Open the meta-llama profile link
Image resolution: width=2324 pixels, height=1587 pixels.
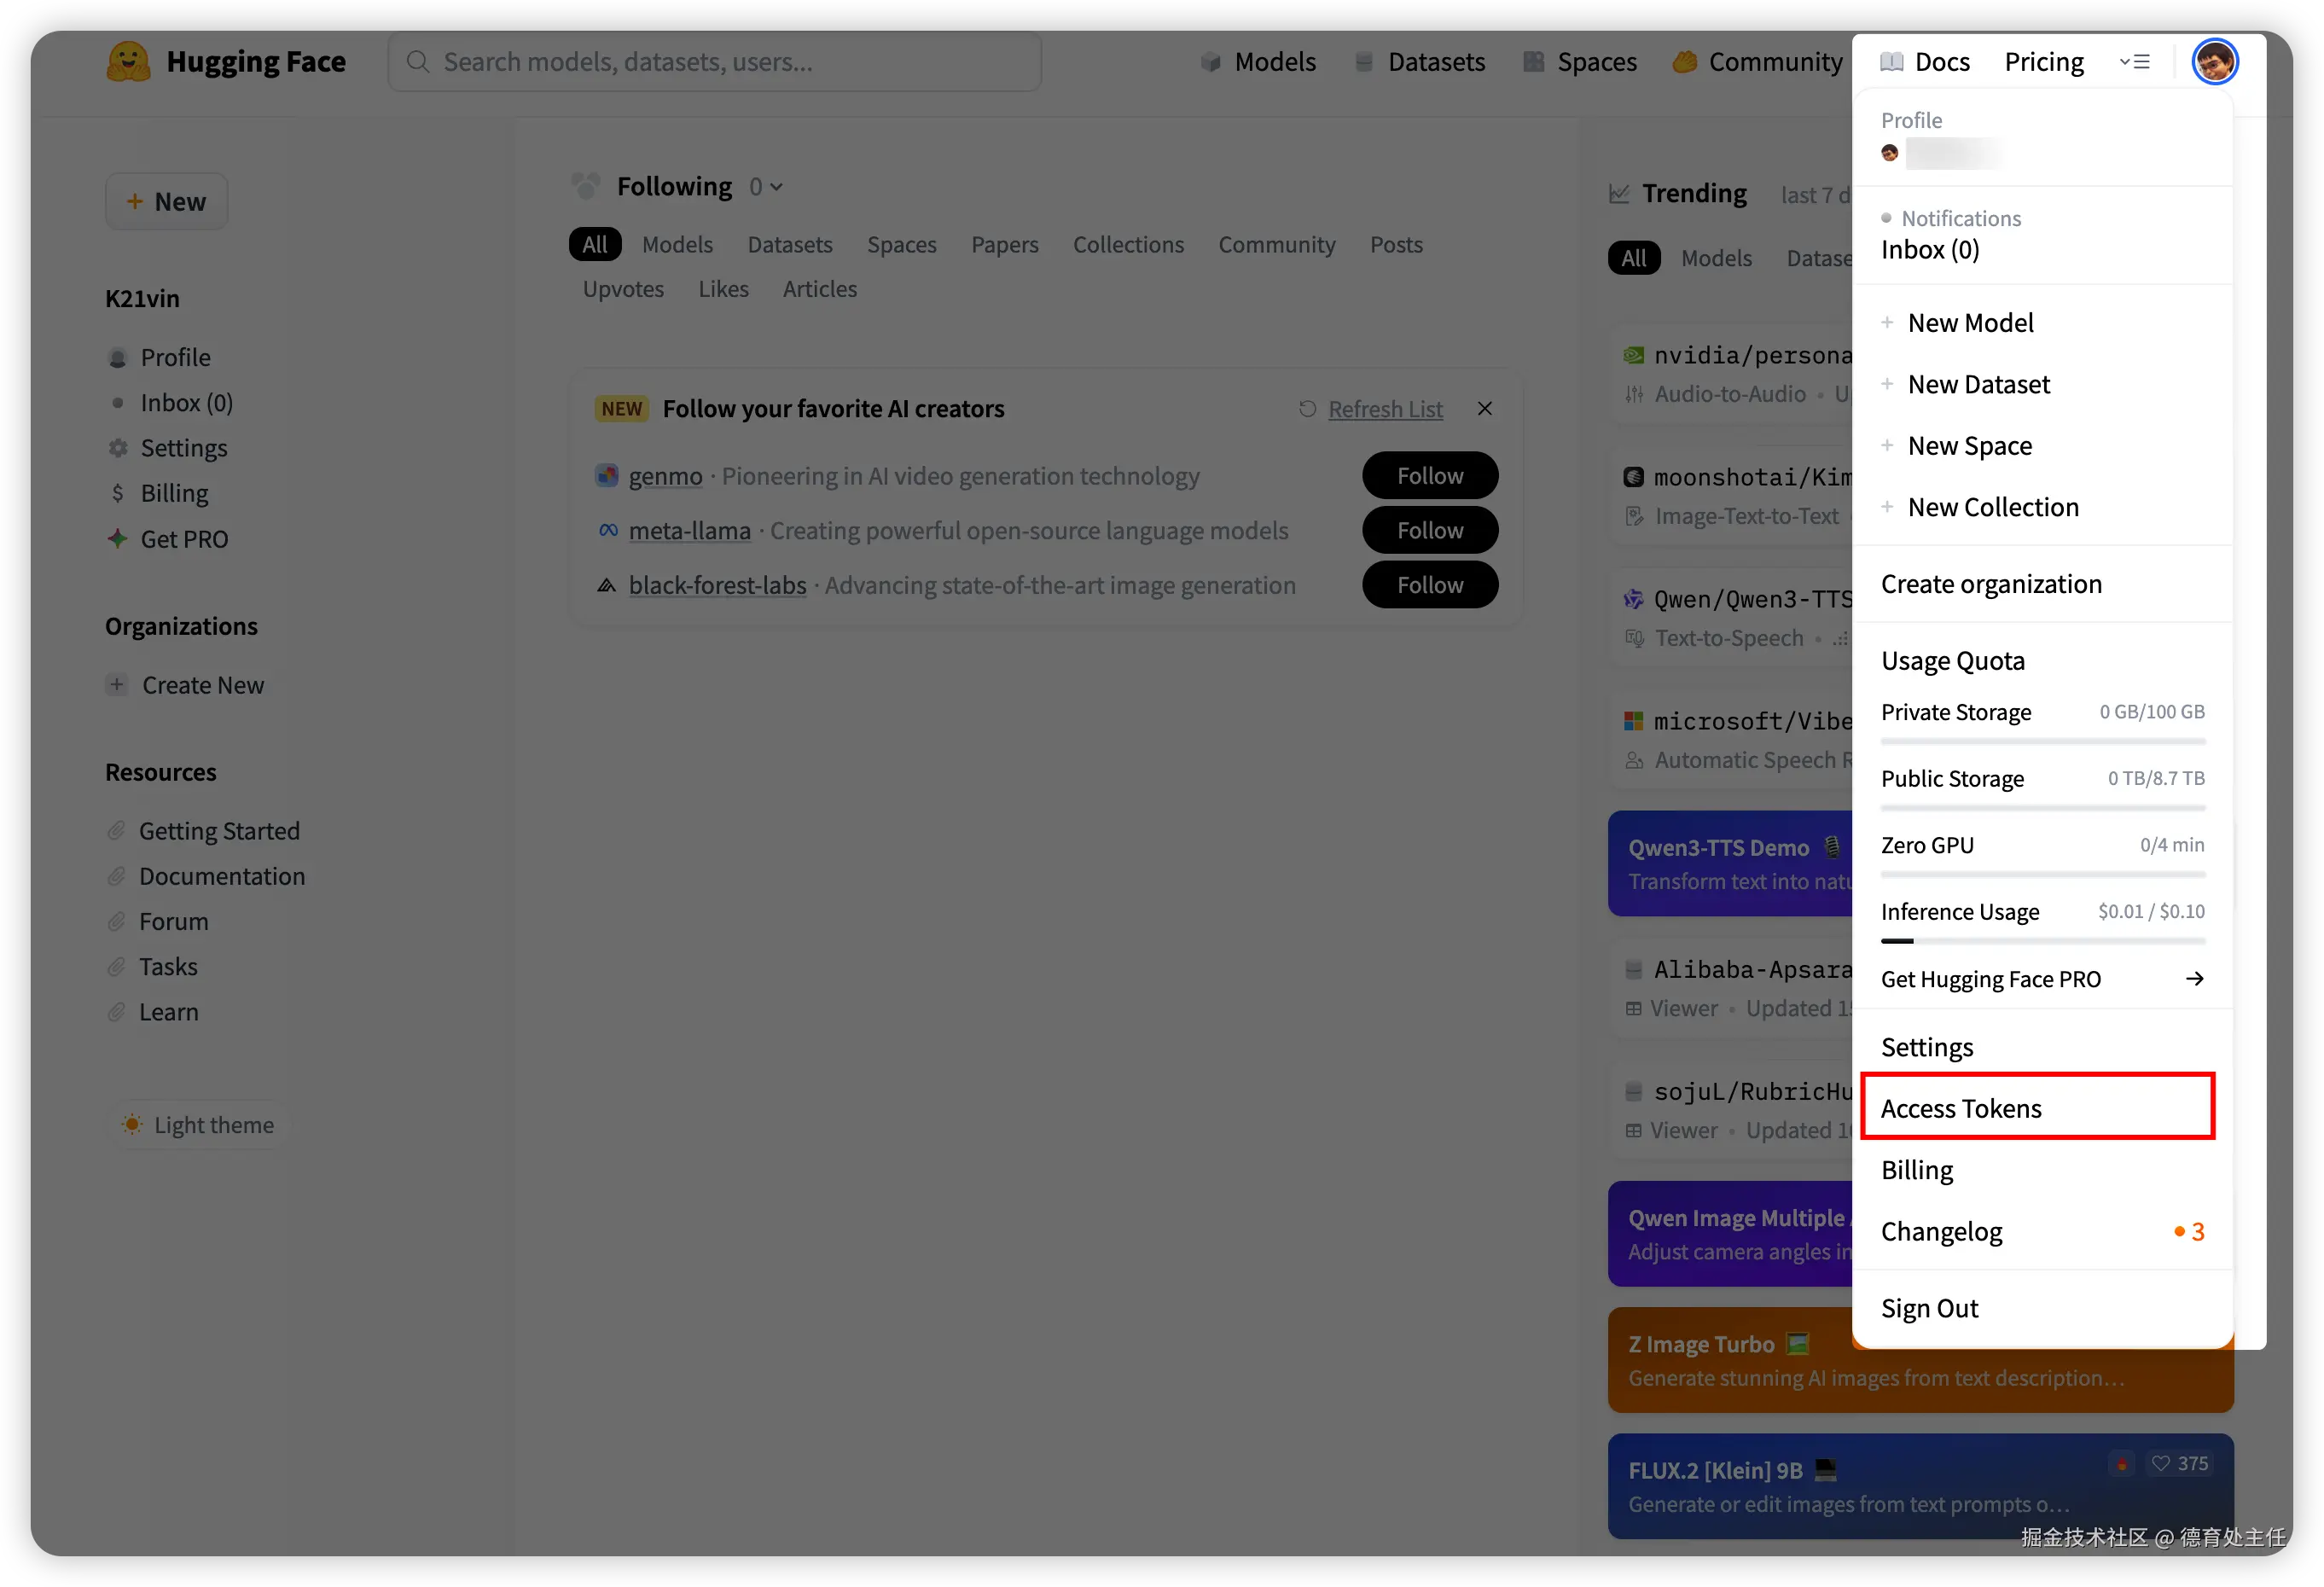point(689,531)
